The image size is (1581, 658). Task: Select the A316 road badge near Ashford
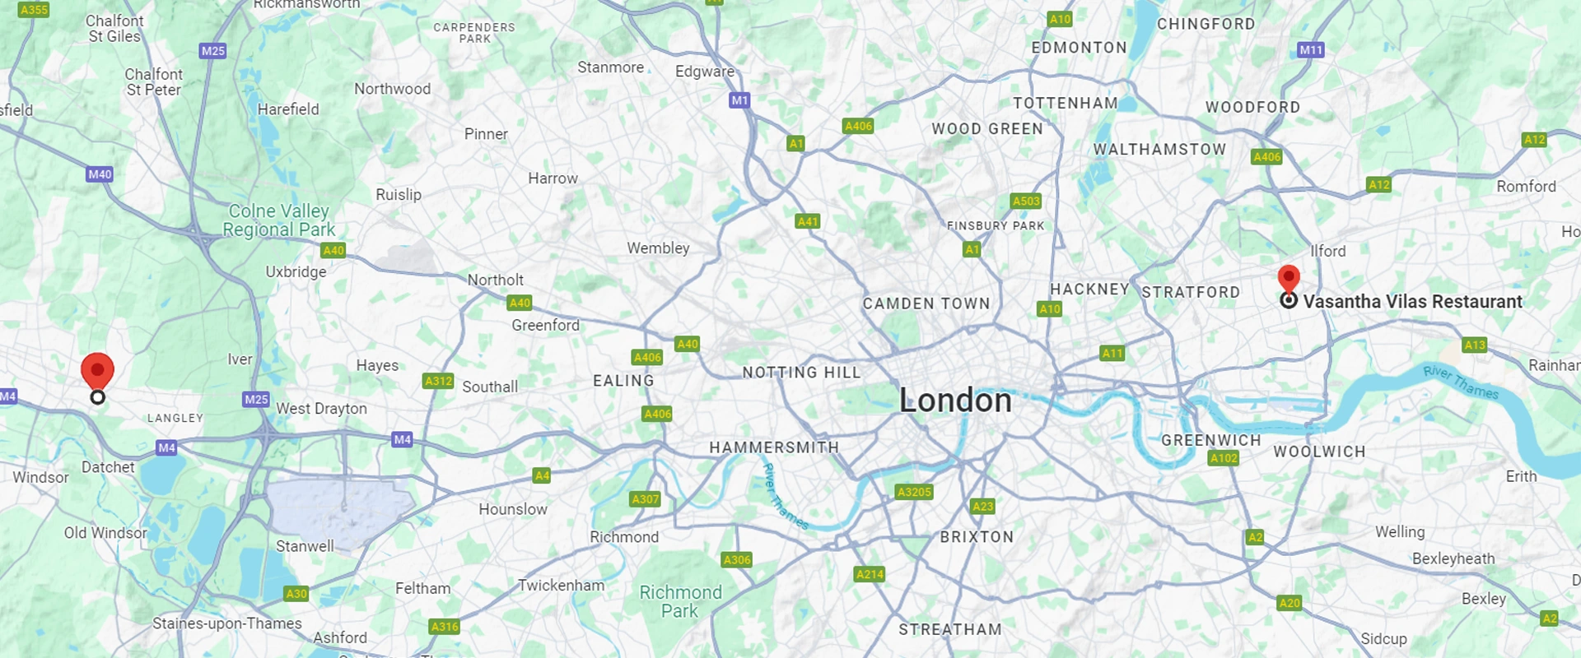point(445,626)
